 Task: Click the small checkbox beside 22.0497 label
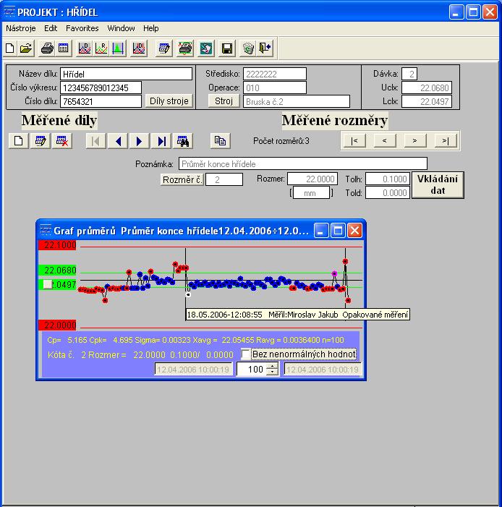[48, 284]
